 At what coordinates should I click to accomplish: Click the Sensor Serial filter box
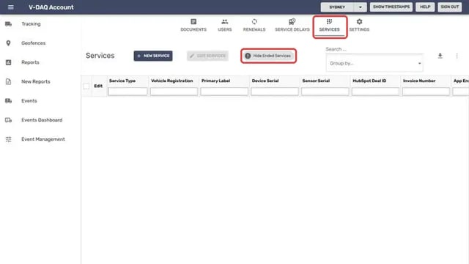(325, 91)
